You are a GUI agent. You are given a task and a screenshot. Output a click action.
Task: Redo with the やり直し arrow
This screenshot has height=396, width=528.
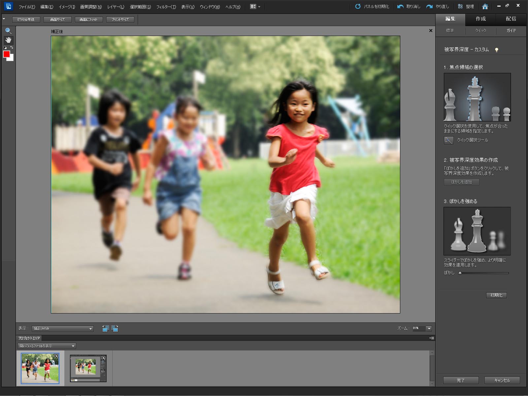pyautogui.click(x=429, y=7)
